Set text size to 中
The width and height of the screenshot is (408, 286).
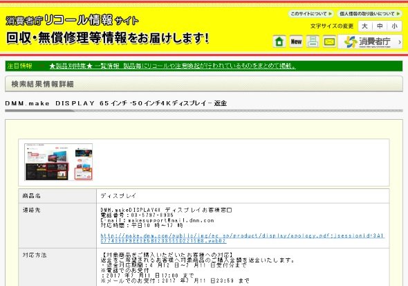point(380,26)
